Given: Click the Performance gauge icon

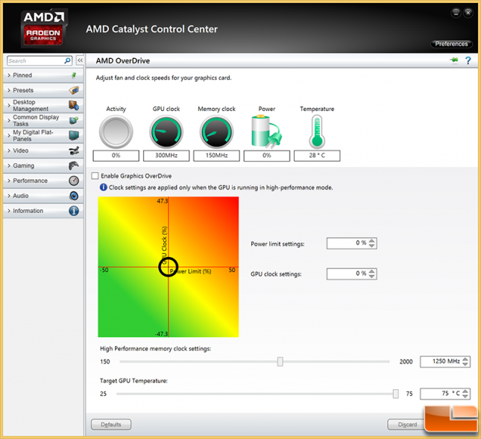Looking at the screenshot, I should tap(74, 180).
